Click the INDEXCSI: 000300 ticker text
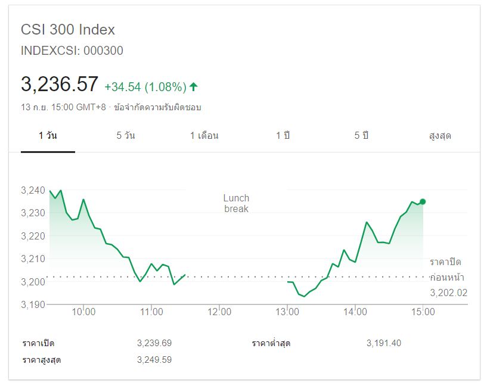 (72, 51)
